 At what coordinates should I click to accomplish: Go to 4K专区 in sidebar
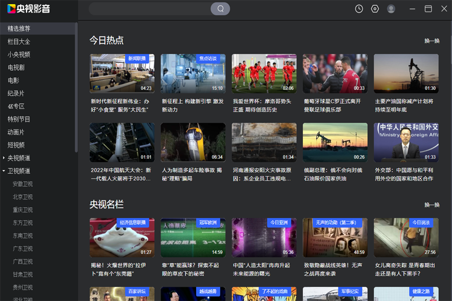[16, 106]
